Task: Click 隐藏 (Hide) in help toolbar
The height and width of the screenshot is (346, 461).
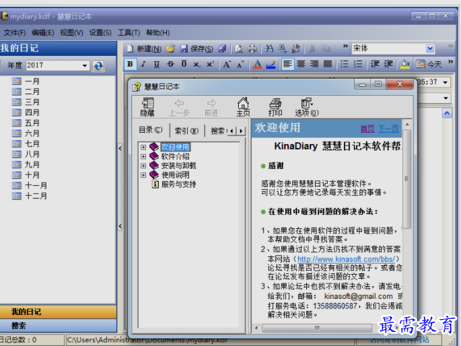Action: click(147, 107)
